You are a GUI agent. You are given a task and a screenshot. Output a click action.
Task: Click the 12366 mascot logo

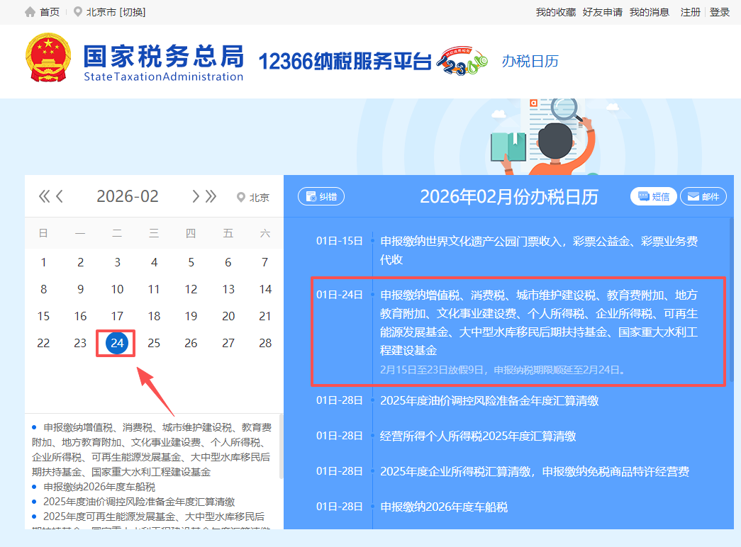(x=463, y=62)
